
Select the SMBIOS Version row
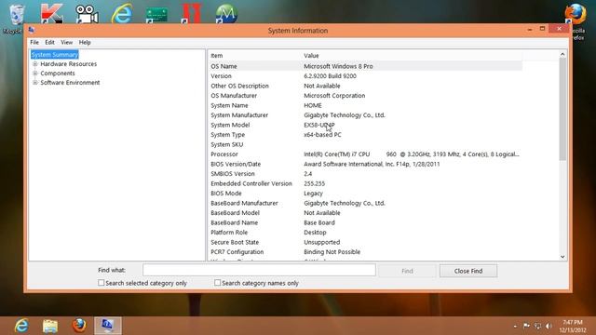(365, 174)
